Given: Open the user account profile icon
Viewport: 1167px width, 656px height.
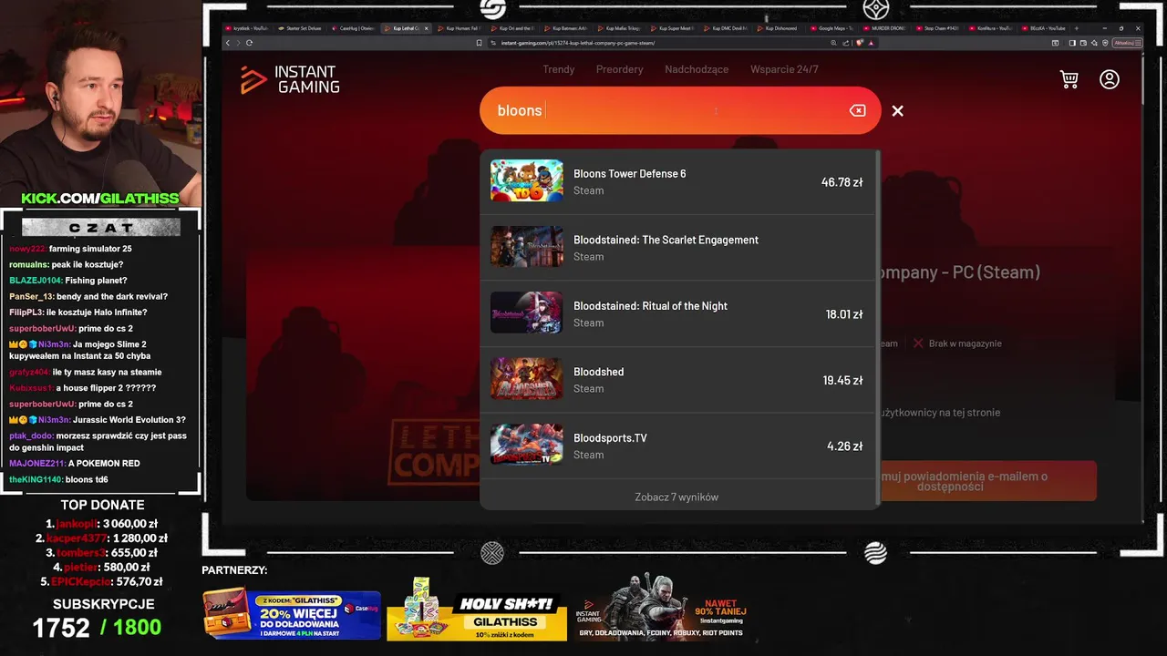Looking at the screenshot, I should [x=1110, y=79].
